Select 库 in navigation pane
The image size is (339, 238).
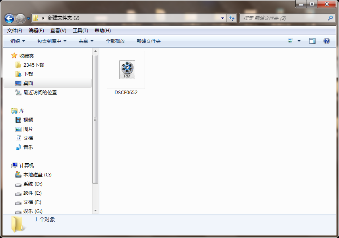21,111
